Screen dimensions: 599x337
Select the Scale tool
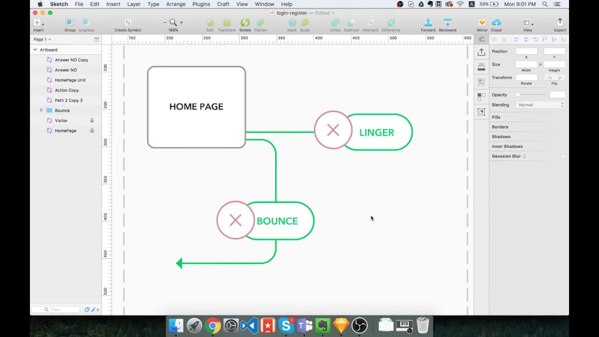click(305, 22)
